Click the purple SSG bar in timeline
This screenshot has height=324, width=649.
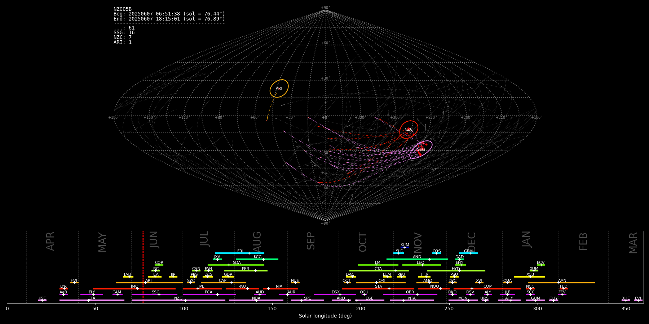pyautogui.click(x=154, y=294)
